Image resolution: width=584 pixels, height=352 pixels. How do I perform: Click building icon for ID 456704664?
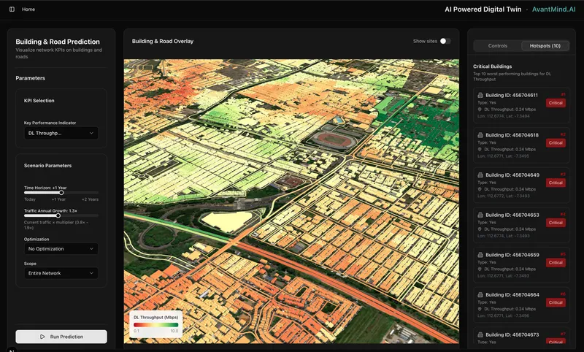[480, 294]
